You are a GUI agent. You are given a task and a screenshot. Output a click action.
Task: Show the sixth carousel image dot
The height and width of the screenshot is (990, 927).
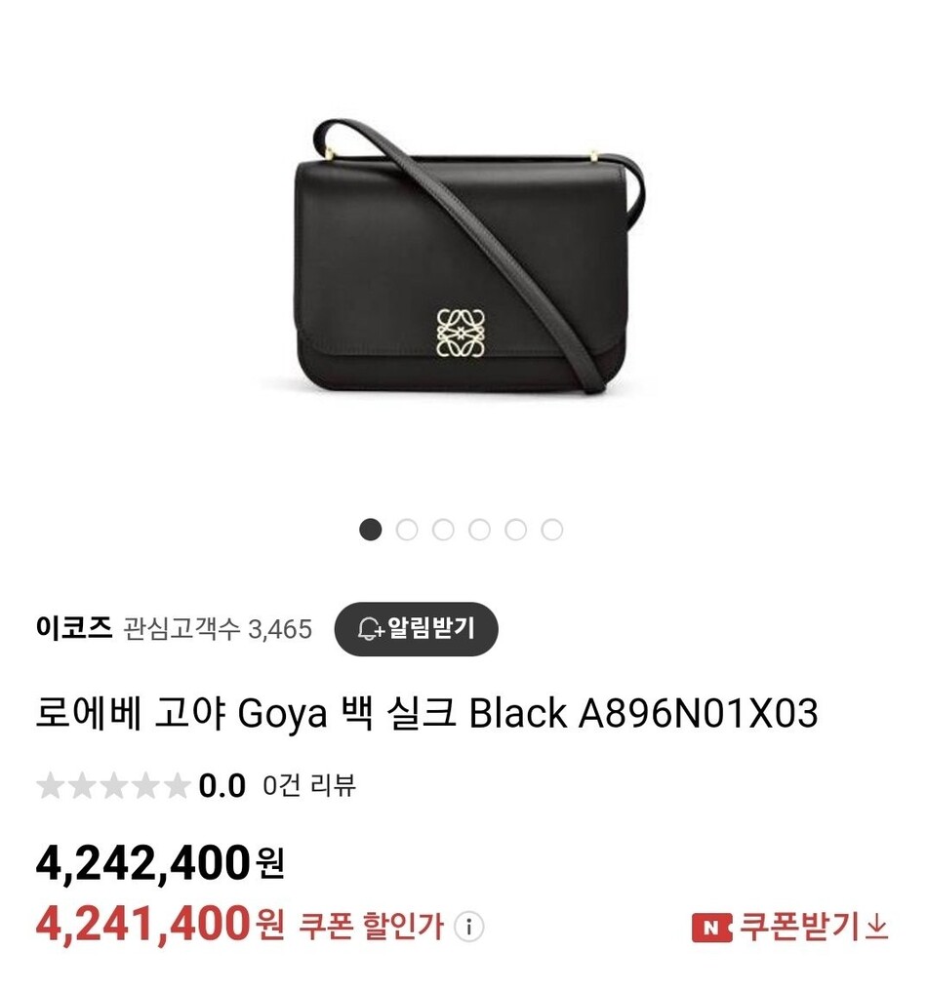pos(552,530)
